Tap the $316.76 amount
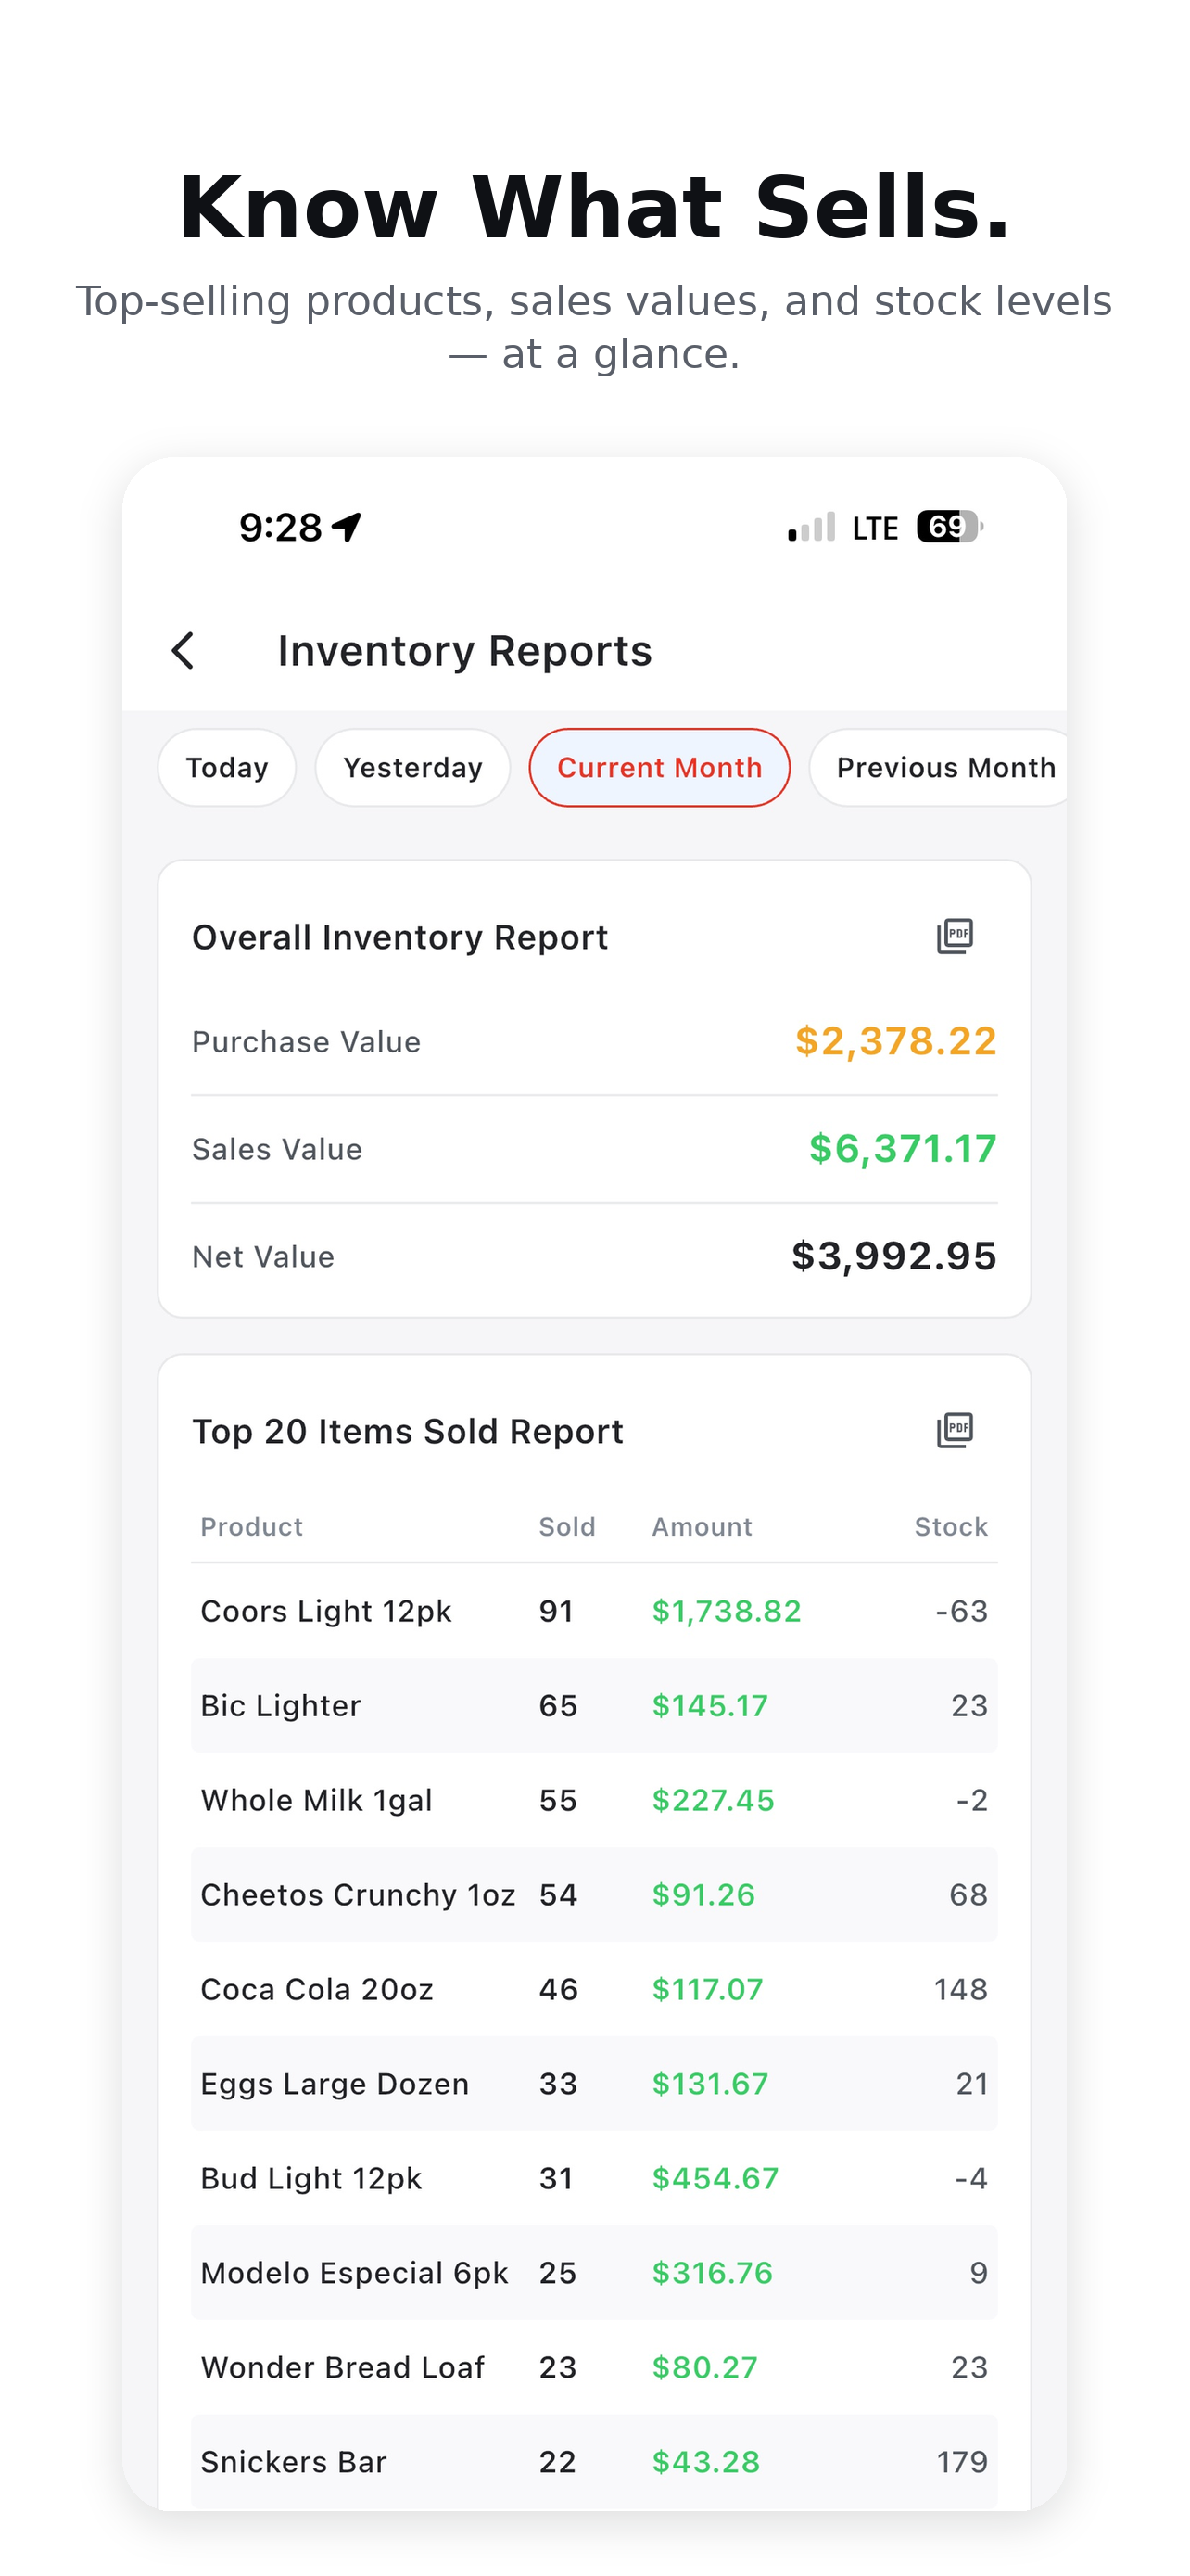 pyautogui.click(x=713, y=2272)
